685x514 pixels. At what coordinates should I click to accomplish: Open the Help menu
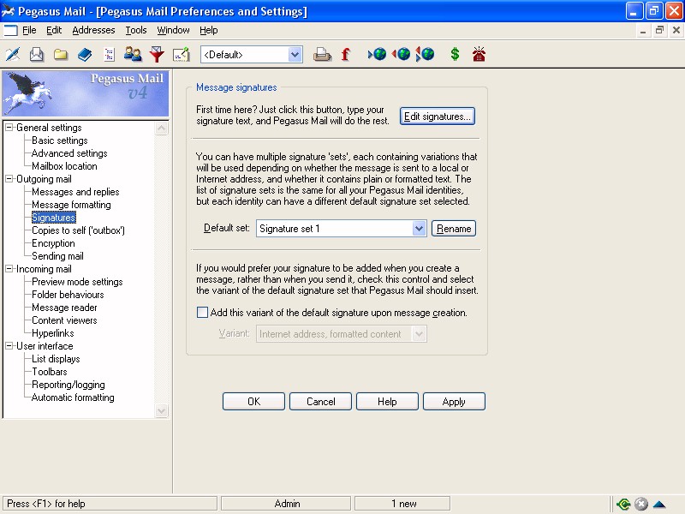click(208, 30)
